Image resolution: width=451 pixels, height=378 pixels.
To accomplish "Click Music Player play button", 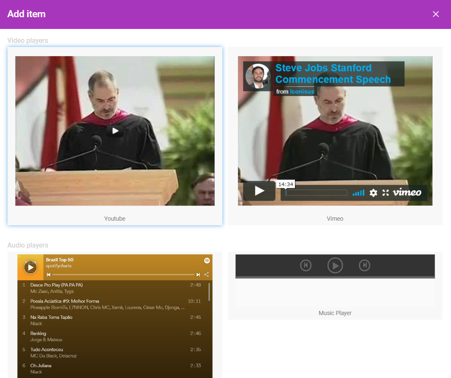I will [x=335, y=265].
